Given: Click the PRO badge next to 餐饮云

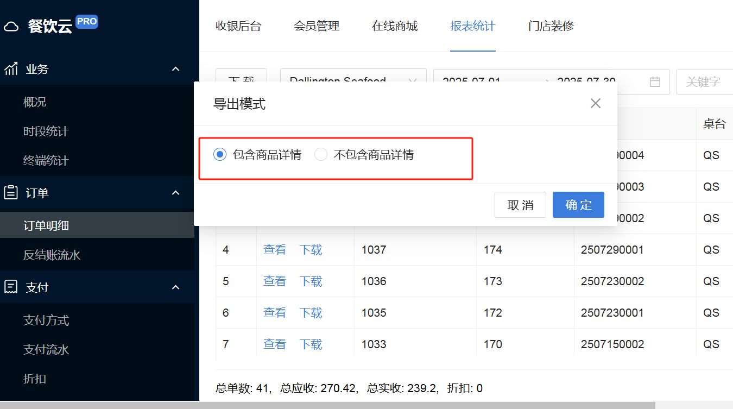Looking at the screenshot, I should (x=87, y=22).
